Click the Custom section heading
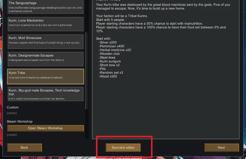The height and width of the screenshot is (159, 246). pos(13,107)
